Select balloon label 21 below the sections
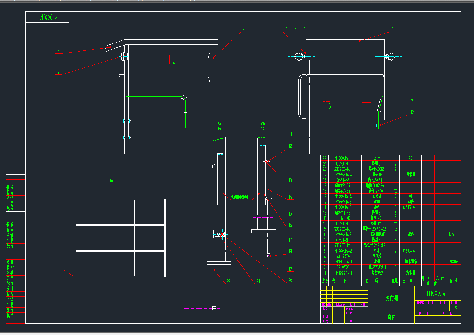Image resolution: width=474 pixels, height=335 pixels. pyautogui.click(x=258, y=282)
